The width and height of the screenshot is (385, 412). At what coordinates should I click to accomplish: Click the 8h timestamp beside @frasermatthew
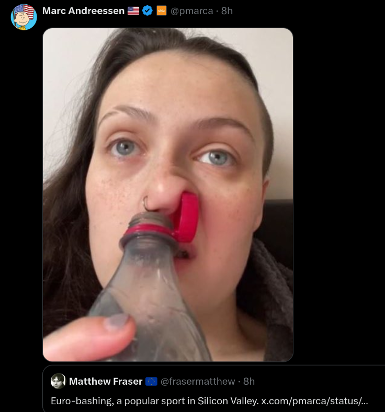[x=249, y=382]
